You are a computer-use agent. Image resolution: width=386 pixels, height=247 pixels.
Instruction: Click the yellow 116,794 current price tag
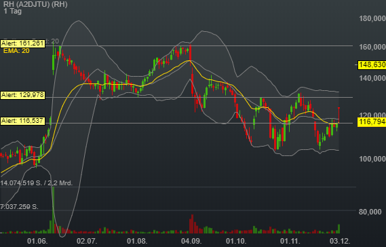point(372,121)
